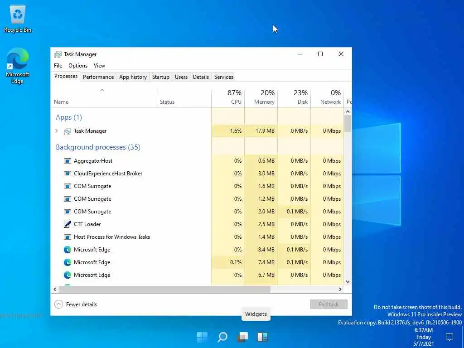Sort by the Memory column header
Viewport: 464px width, 348px height.
point(261,98)
